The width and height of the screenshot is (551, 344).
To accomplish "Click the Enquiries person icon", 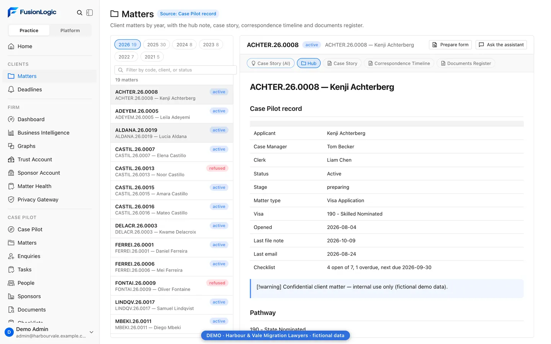I will point(11,256).
